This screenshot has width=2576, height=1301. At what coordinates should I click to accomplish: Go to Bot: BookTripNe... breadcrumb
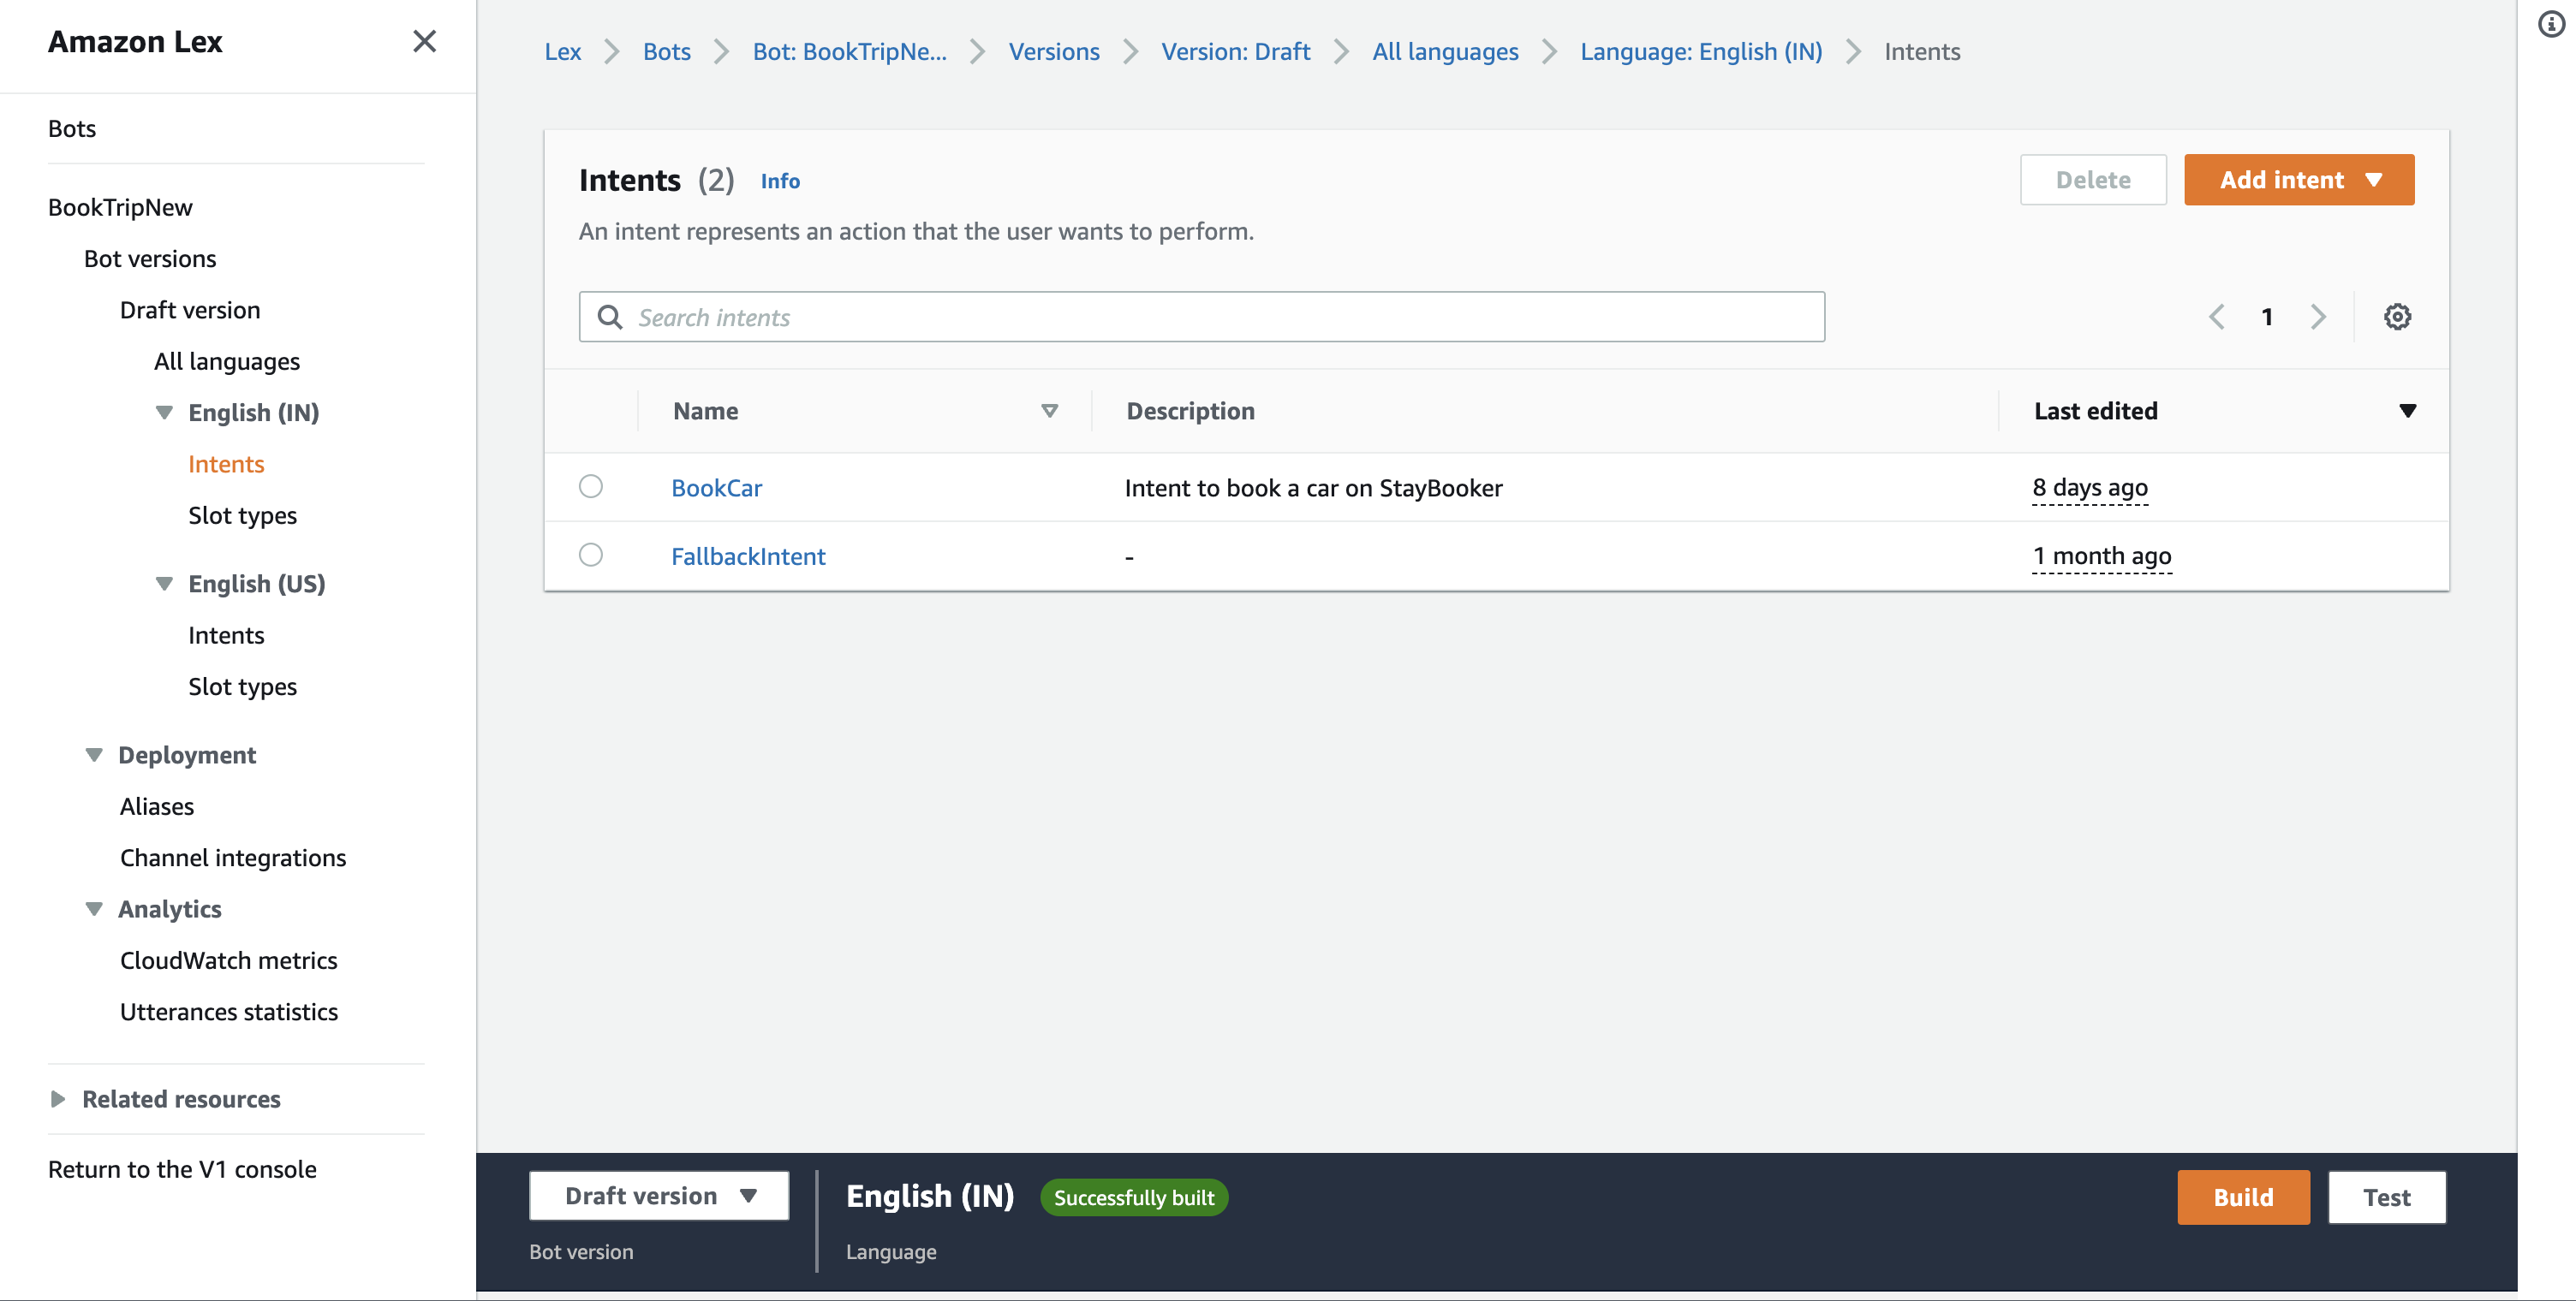[849, 51]
